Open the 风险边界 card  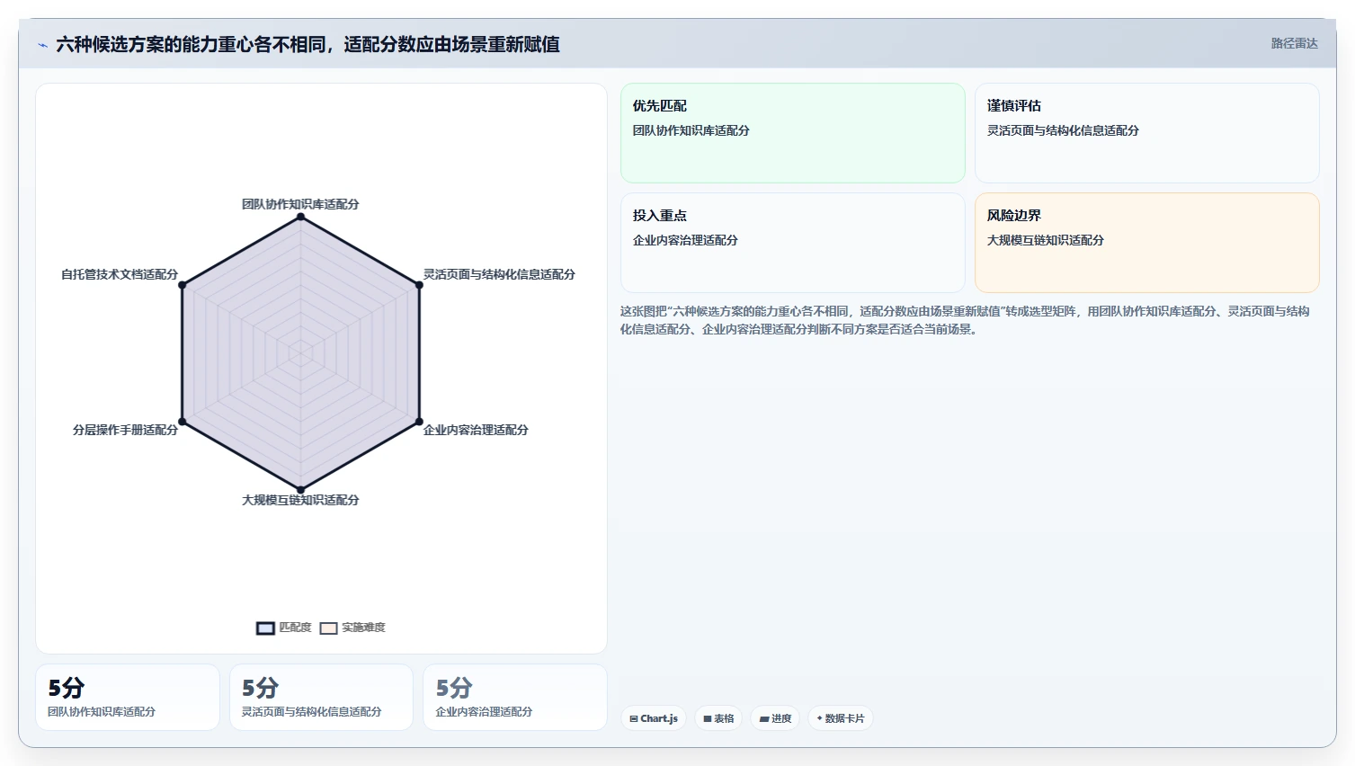coord(1146,243)
